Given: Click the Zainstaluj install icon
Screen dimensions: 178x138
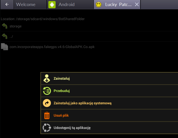Looking at the screenshot, I should (47, 78).
